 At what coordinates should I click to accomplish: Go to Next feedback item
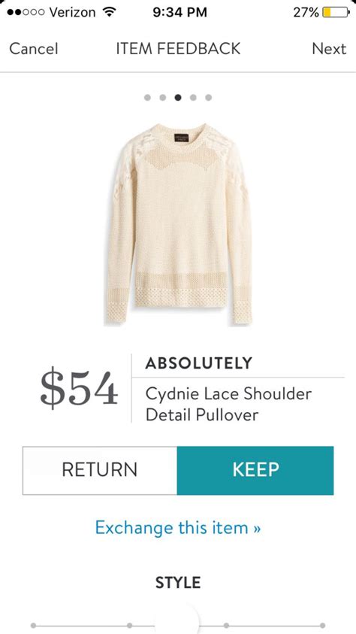click(x=329, y=49)
